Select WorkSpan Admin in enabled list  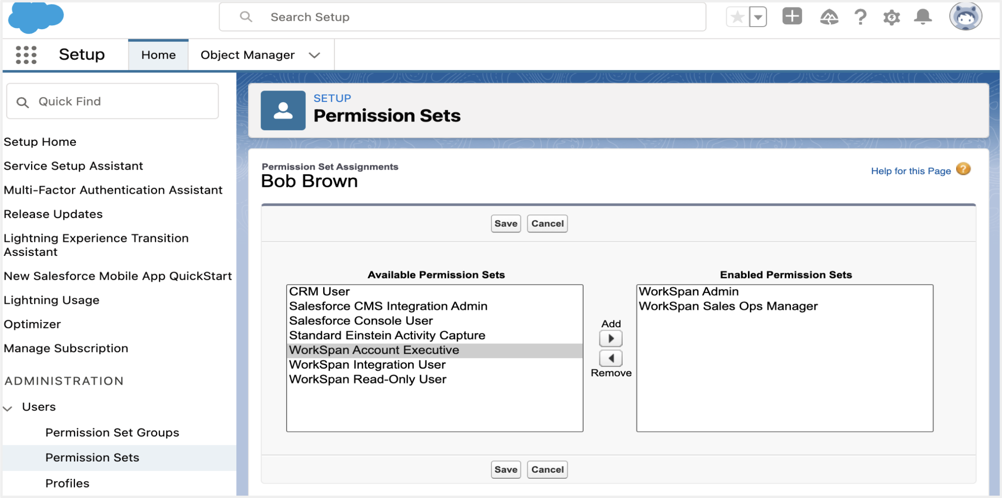click(784, 291)
